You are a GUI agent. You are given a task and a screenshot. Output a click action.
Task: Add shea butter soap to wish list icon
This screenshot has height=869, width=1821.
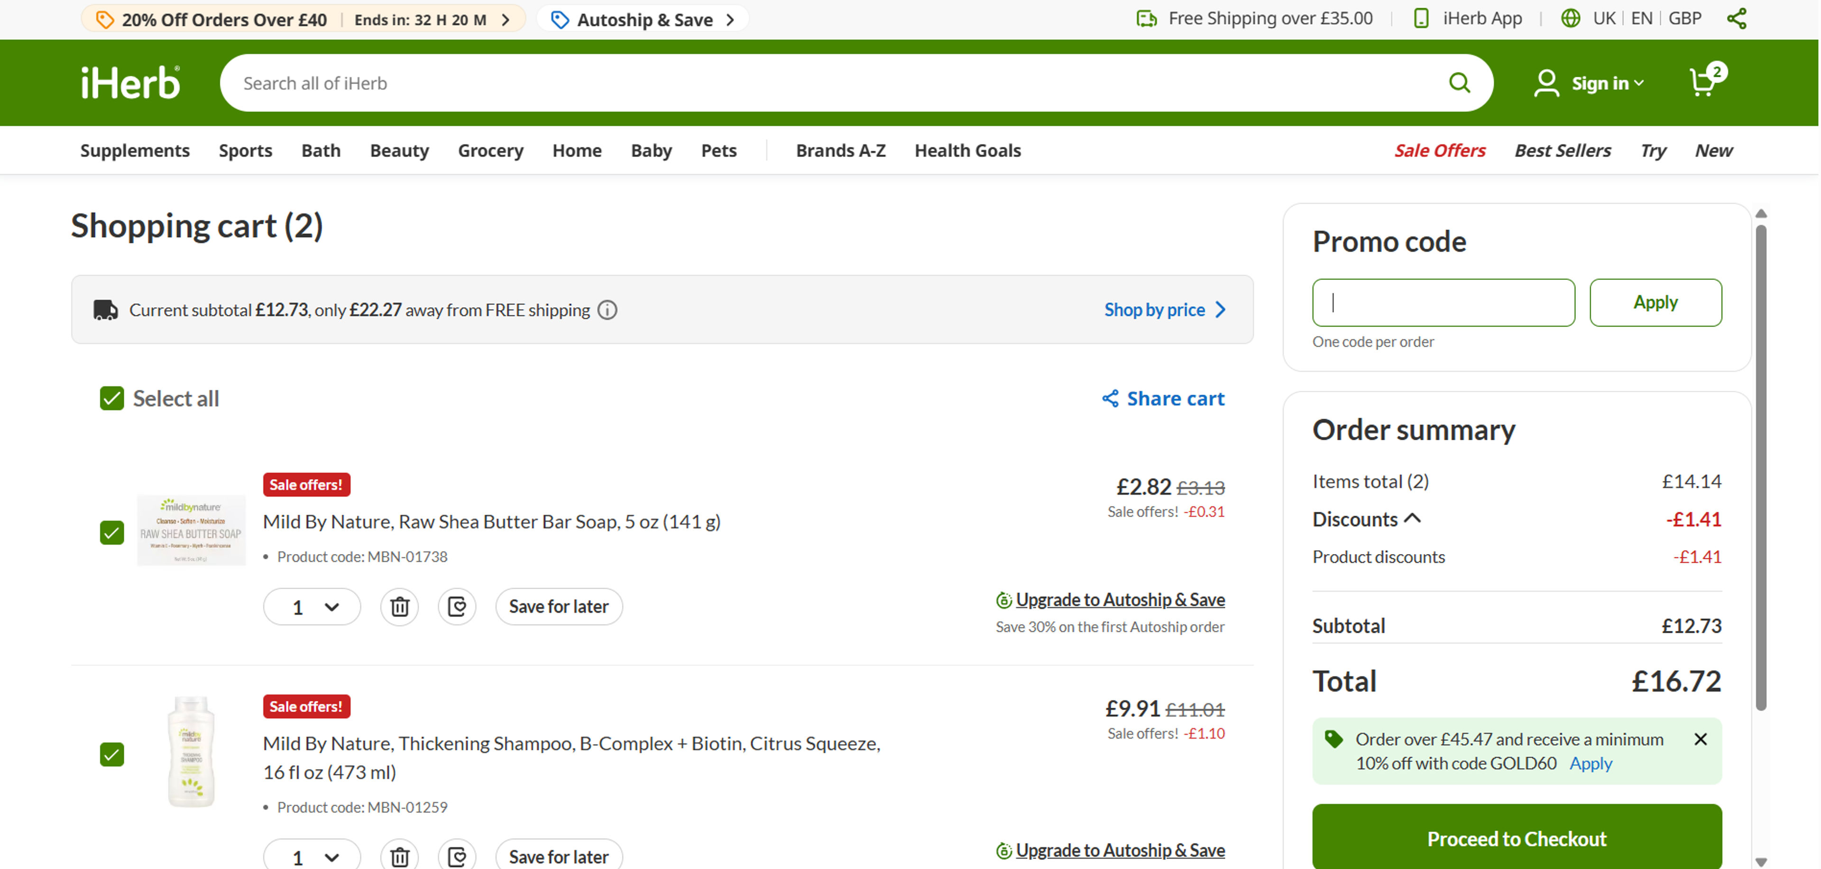[x=457, y=607]
